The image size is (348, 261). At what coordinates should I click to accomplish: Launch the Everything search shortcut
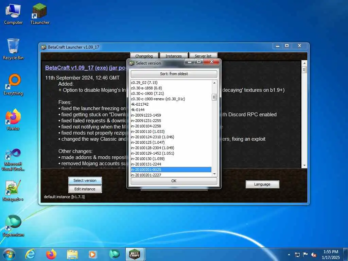13,85
